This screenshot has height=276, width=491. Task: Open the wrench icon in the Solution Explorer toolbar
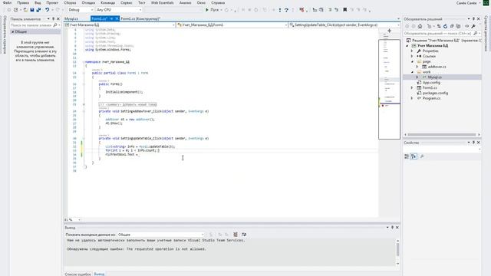click(473, 26)
